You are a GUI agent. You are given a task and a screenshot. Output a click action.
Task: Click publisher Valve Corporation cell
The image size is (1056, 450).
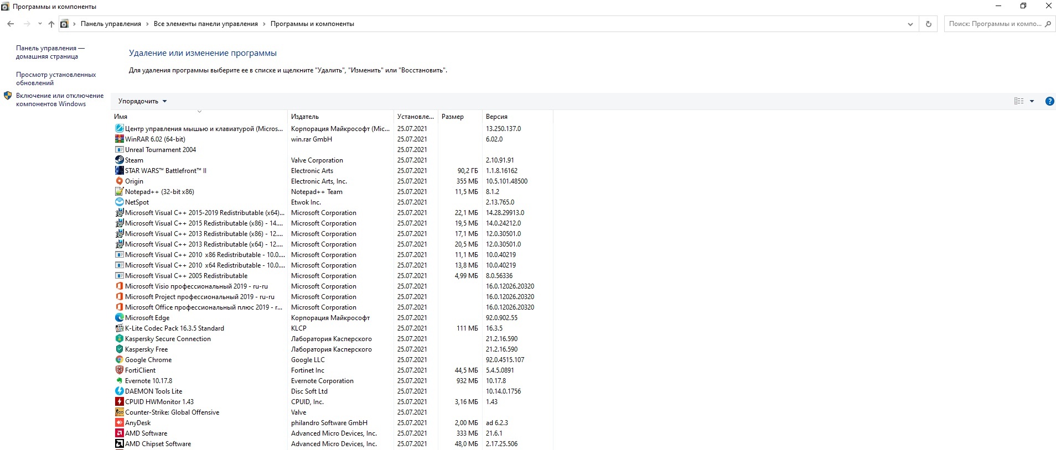pos(317,160)
